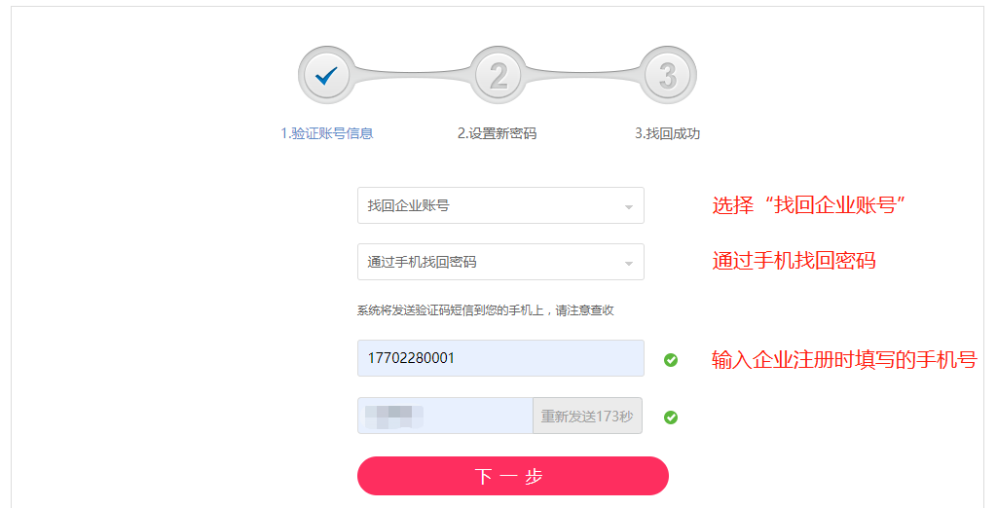Screen dimensions: 997x508
Task: Click green check icon beside phone number
Action: tap(671, 360)
